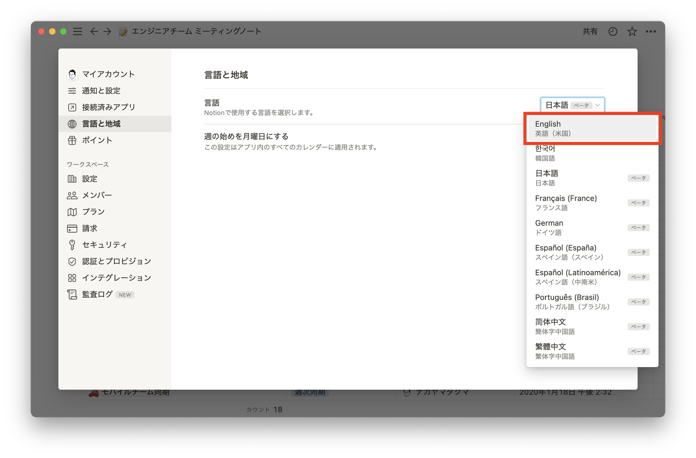Toggle sidebar with hamburger icon
The image size is (696, 458).
pyautogui.click(x=77, y=31)
